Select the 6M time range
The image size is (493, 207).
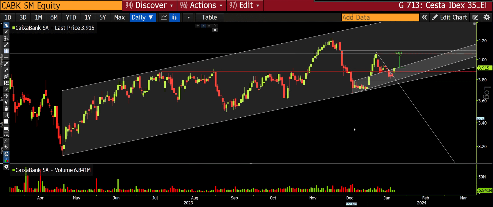54,17
